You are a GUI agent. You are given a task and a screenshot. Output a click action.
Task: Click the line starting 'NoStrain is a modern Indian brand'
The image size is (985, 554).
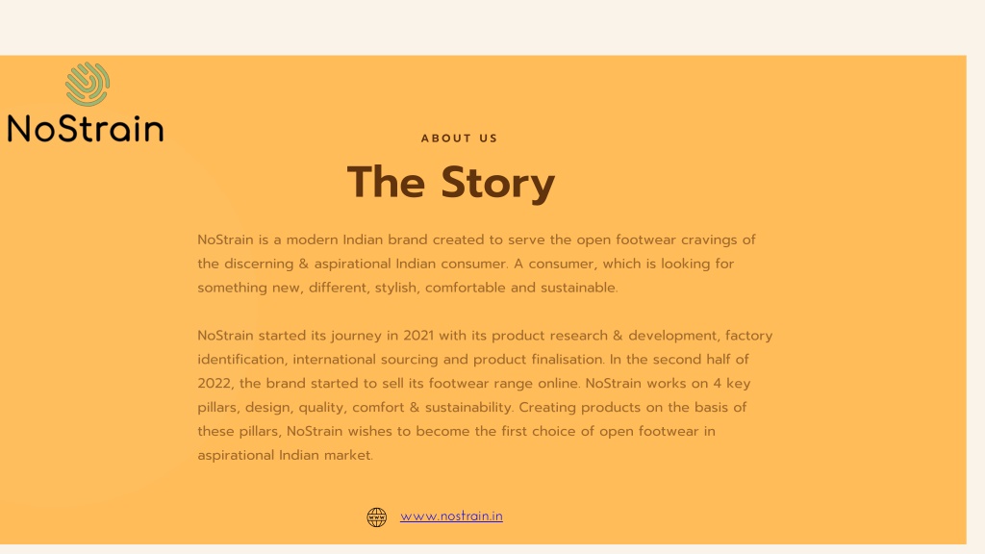point(476,239)
